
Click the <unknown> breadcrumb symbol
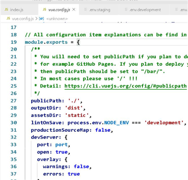point(57,19)
